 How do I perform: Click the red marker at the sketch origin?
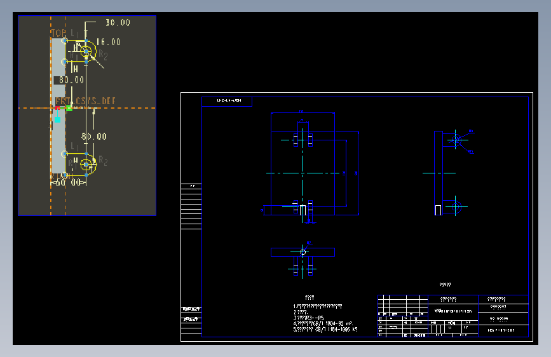tap(57, 108)
